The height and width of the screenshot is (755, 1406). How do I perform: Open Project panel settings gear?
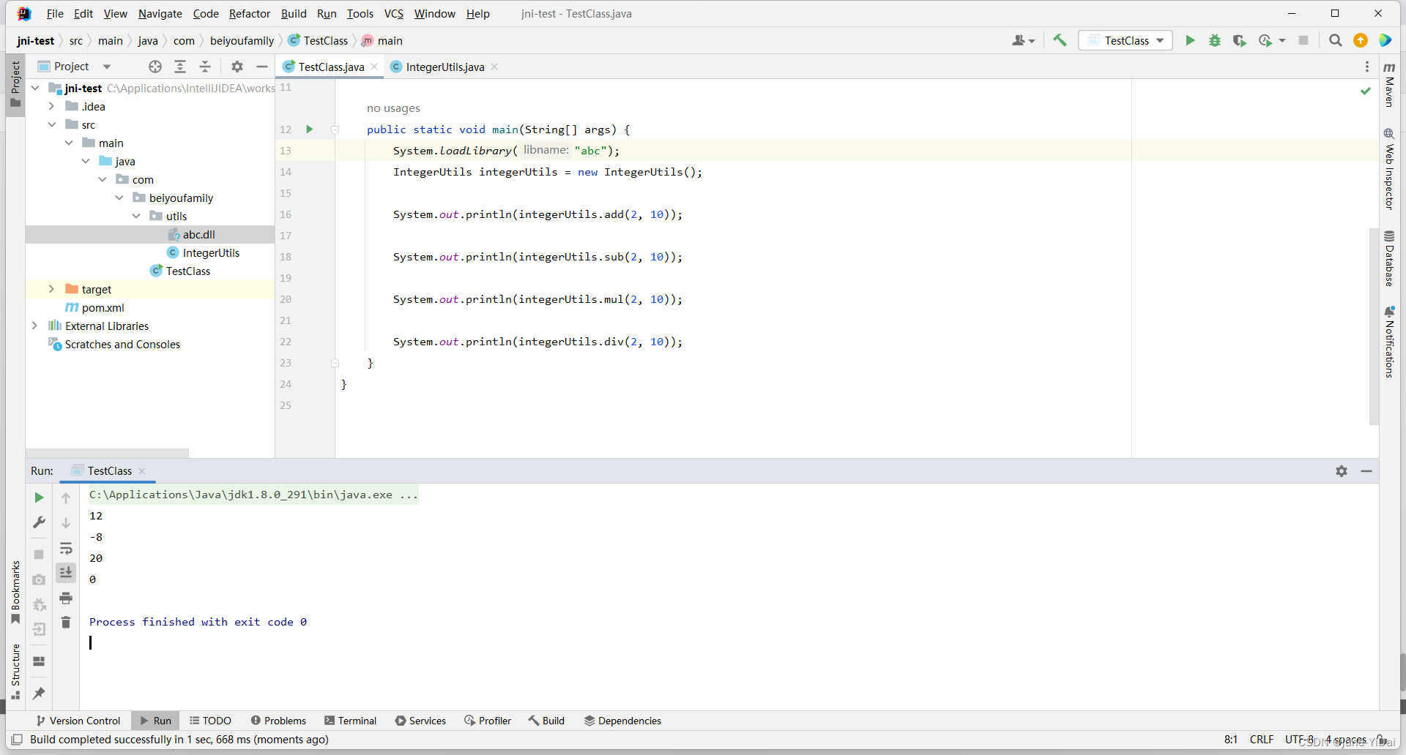[x=237, y=67]
